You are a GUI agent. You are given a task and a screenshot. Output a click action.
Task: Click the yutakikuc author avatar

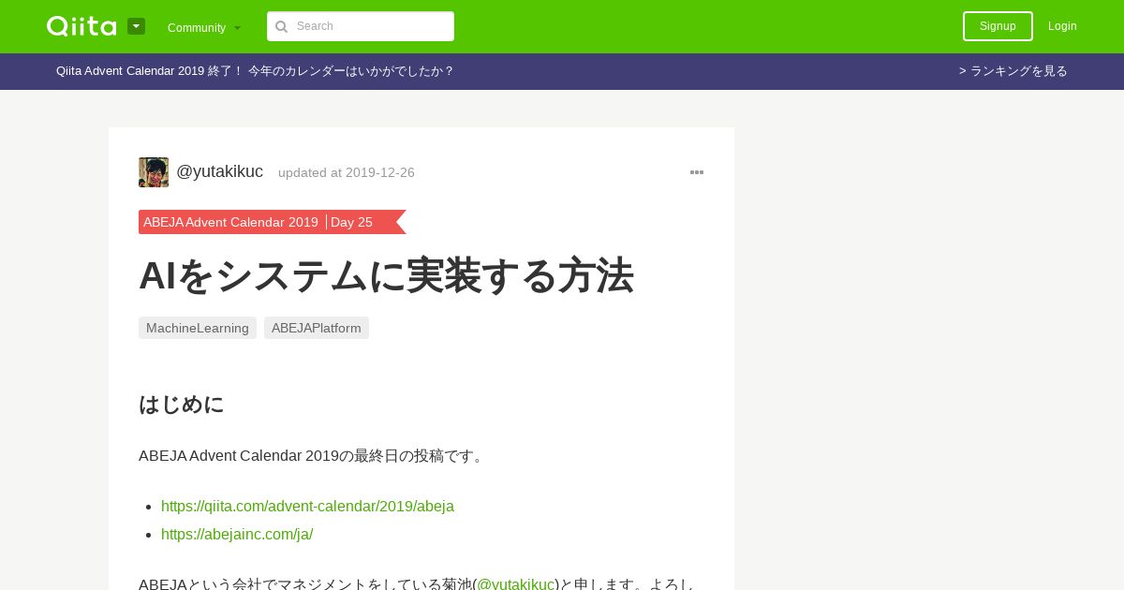154,172
